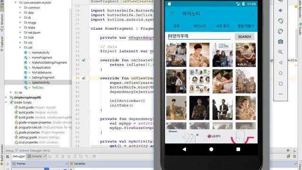Click the SEARCH button in the app
This screenshot has height=170, width=302.
coord(244,37)
